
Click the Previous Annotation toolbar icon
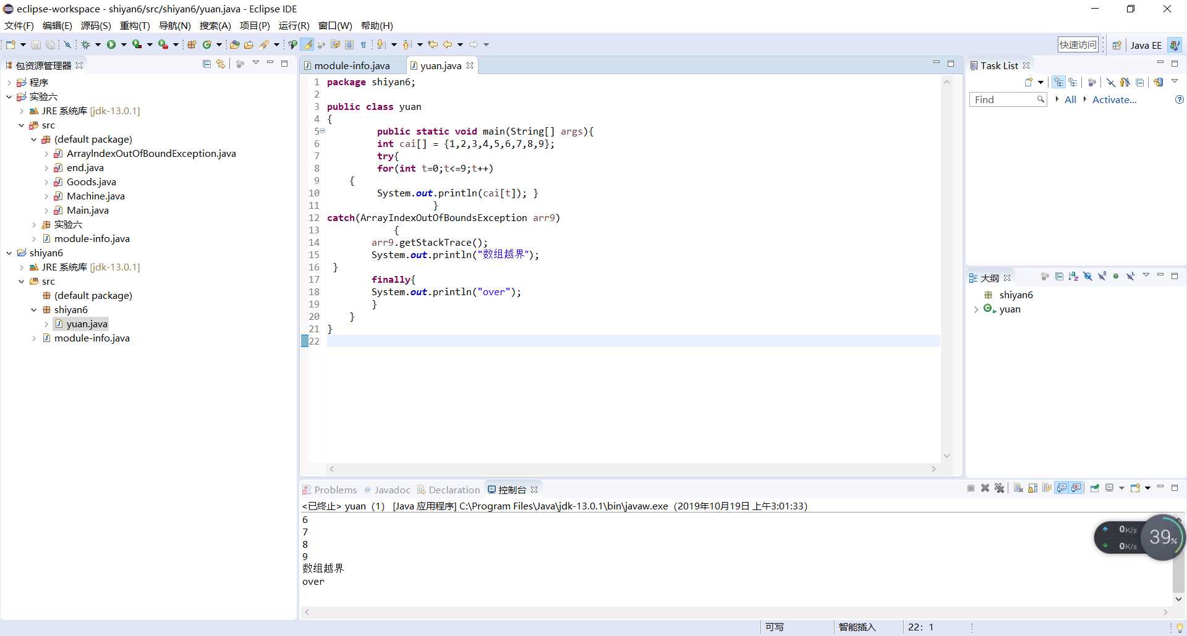click(x=406, y=44)
